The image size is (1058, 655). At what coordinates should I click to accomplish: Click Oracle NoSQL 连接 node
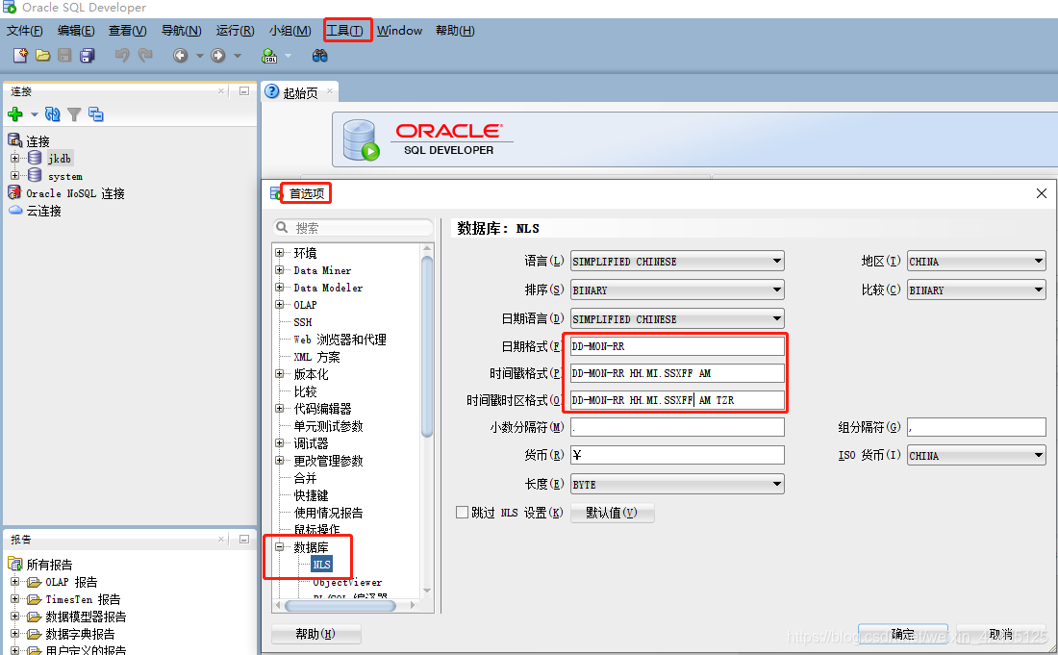point(75,193)
